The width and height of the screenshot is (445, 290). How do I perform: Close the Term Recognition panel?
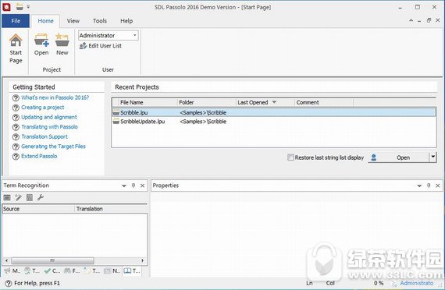142,186
